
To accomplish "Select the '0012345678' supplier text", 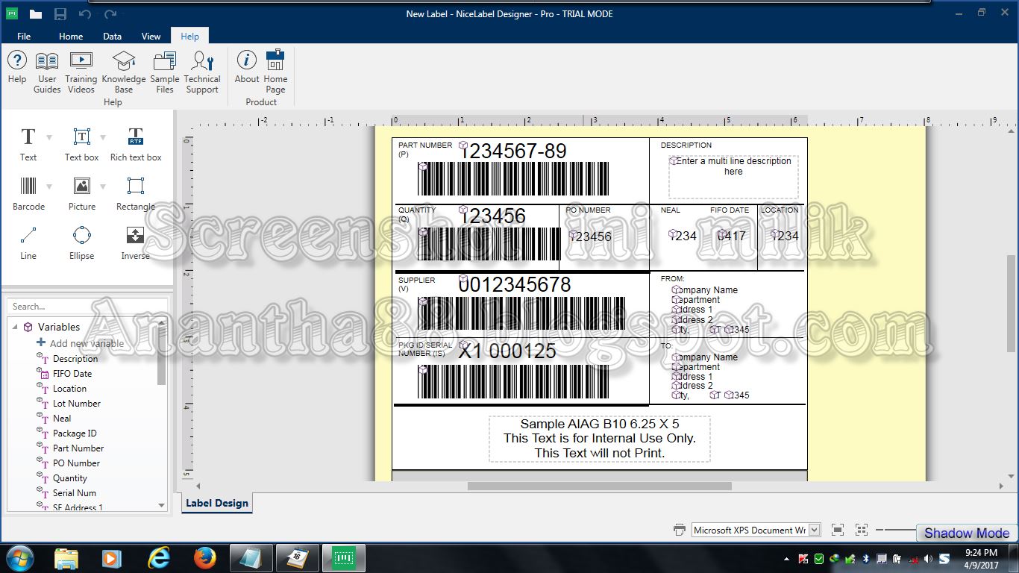I will pyautogui.click(x=515, y=284).
